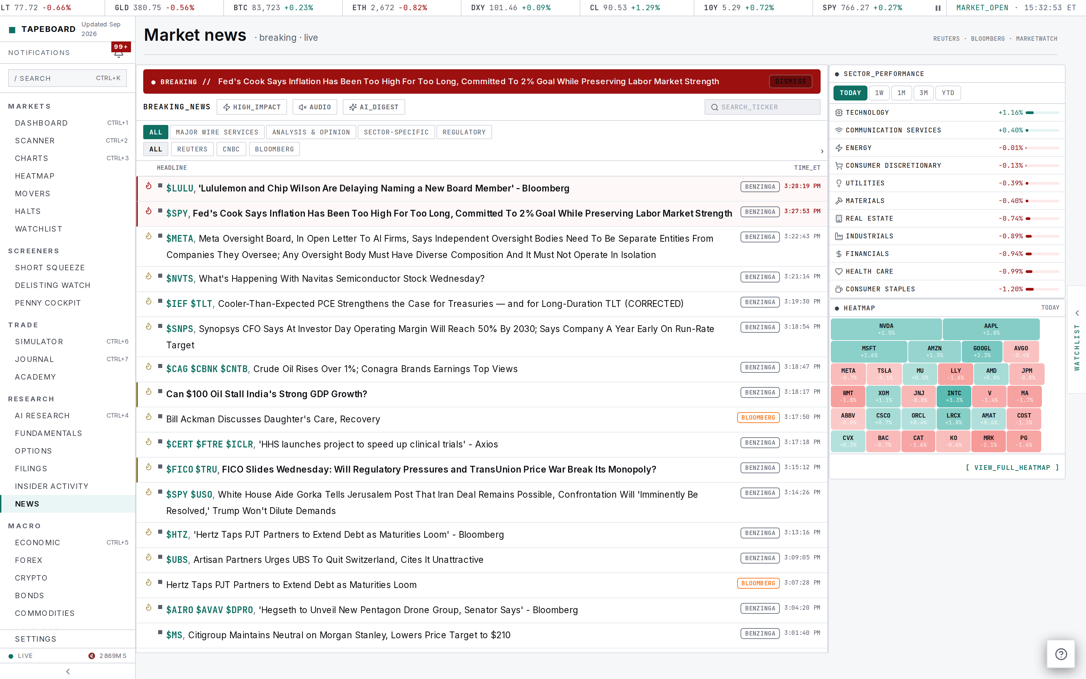Click the latency warning icon in status bar

(92, 656)
